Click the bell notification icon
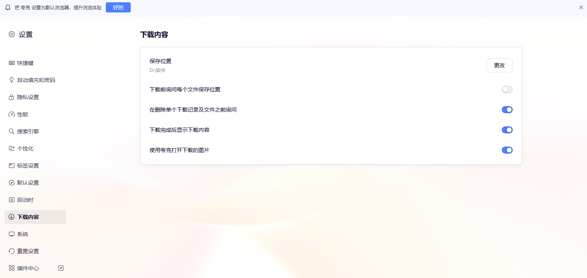Viewport: 587px width, 278px height. click(8, 7)
